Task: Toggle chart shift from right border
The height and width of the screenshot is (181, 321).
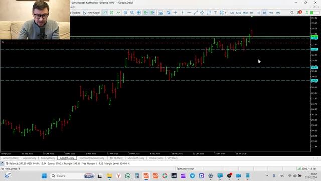Action: tap(152, 13)
